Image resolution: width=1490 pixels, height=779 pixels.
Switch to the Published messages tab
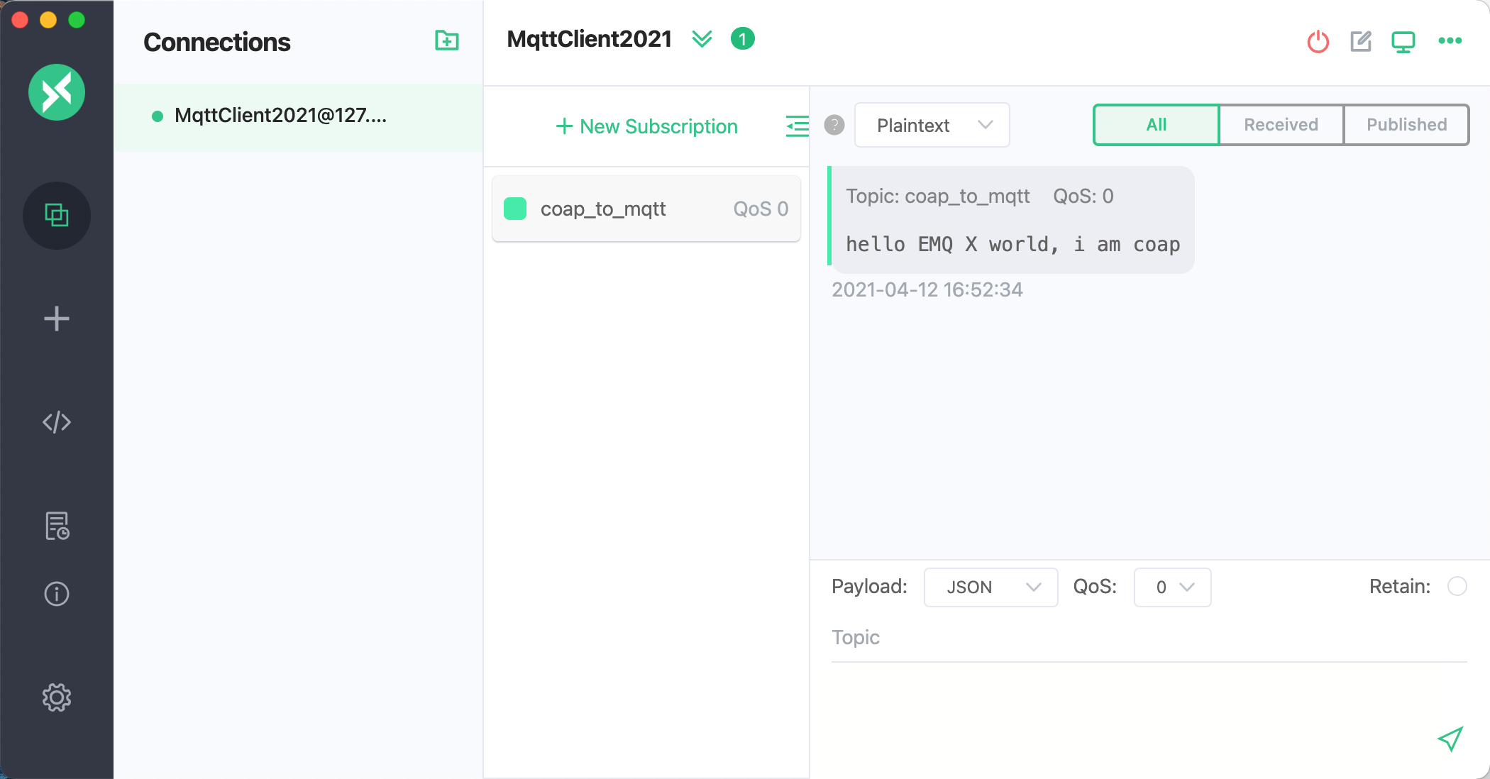pyautogui.click(x=1406, y=125)
